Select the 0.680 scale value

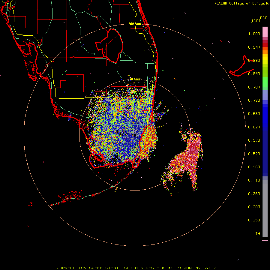click(254, 114)
